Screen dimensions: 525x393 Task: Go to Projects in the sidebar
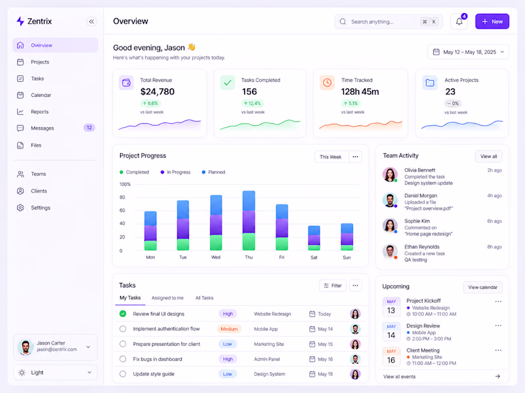tap(55, 62)
